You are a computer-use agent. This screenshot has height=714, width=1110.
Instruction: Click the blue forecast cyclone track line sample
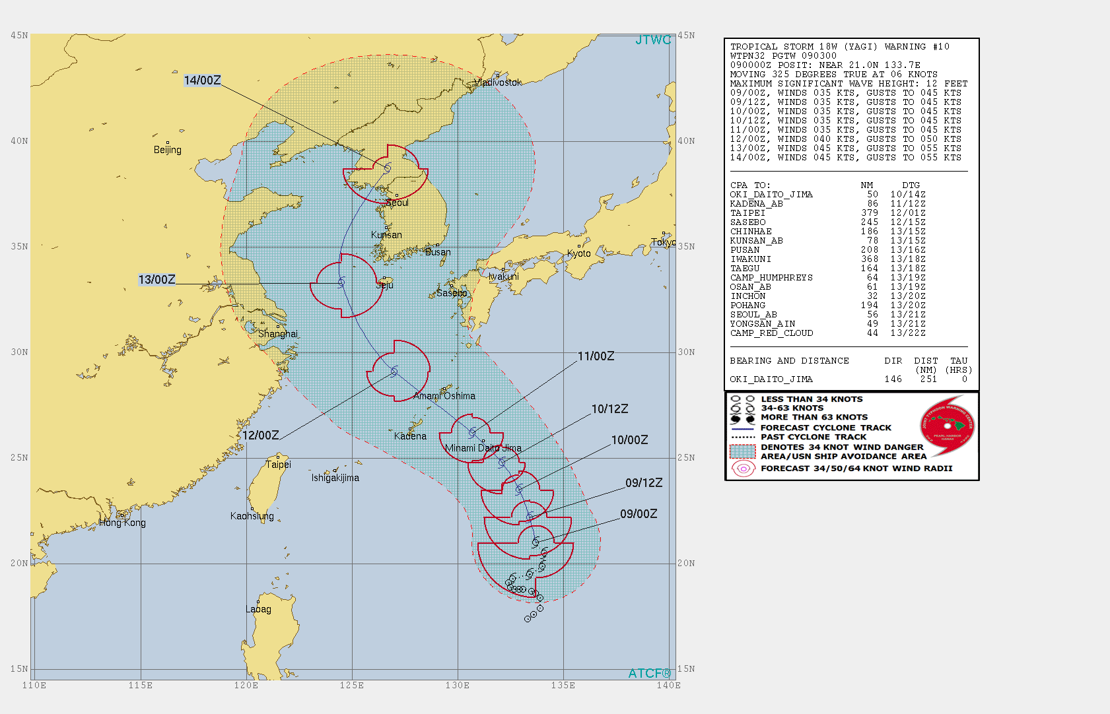743,428
